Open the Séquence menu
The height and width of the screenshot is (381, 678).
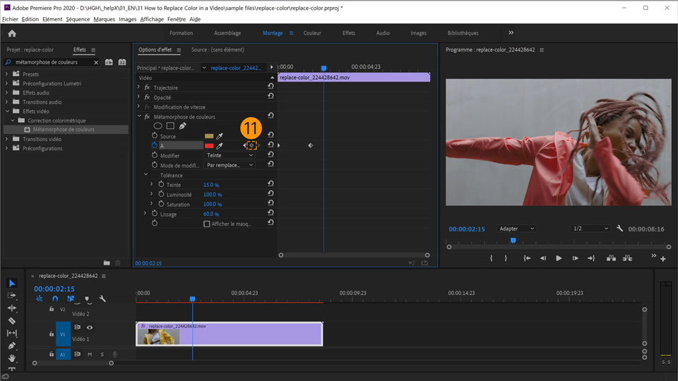[x=78, y=19]
